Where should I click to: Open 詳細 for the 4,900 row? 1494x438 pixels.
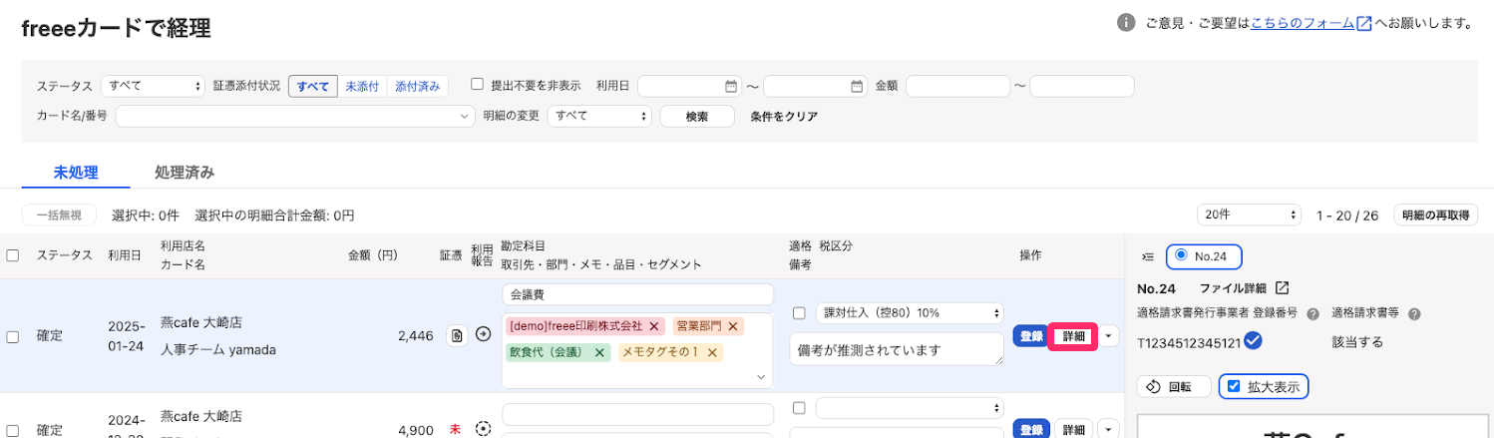coord(1074,430)
